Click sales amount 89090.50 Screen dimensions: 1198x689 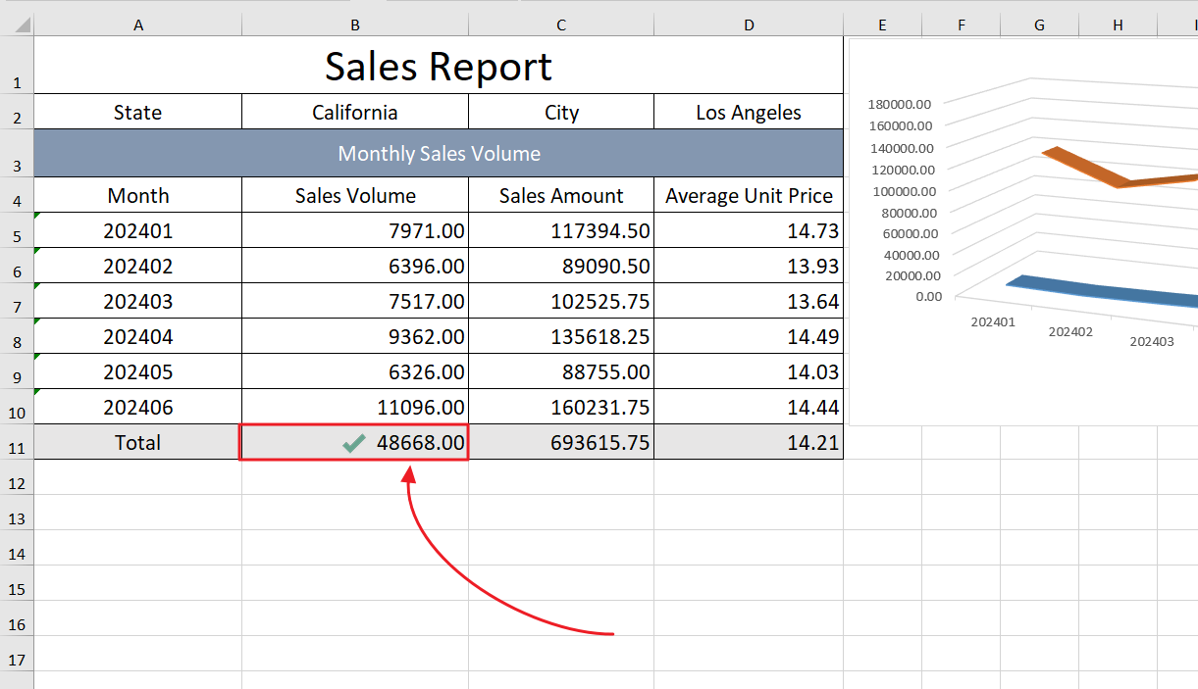[x=561, y=266]
